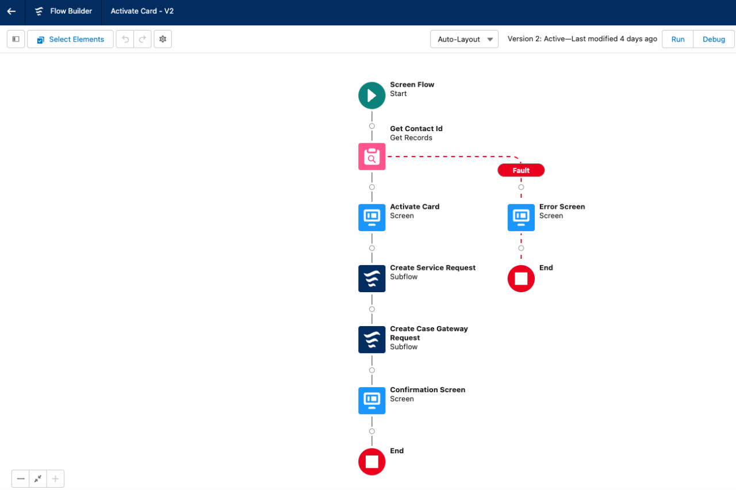Click the Confirmation Screen label
This screenshot has width=736, height=490.
coord(428,390)
